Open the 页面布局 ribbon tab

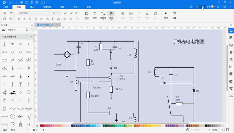pos(47,7)
